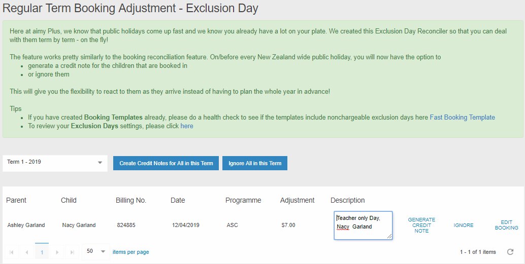Click Ignore for the Ashley Garland row
This screenshot has height=264, width=525.
(x=464, y=225)
